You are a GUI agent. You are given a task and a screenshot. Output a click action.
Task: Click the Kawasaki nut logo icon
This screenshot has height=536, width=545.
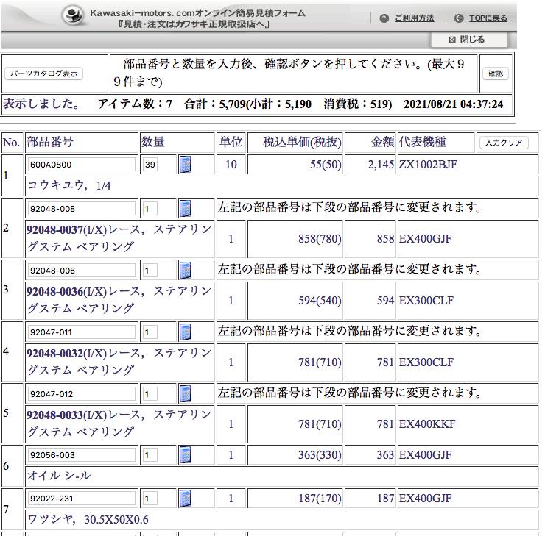pos(73,15)
